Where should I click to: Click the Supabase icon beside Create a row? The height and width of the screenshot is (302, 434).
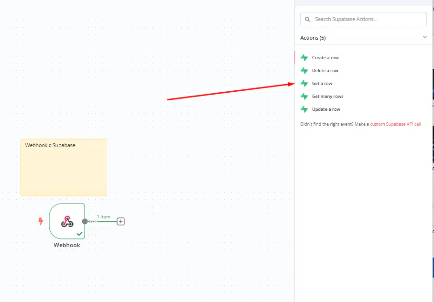pos(304,57)
